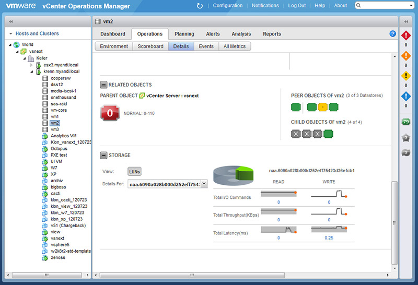The width and height of the screenshot is (418, 285).
Task: Collapse the vsnext vCenter tree node
Action: tap(17, 52)
